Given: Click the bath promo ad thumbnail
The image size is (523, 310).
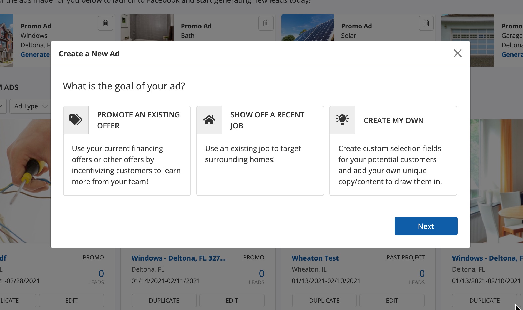Looking at the screenshot, I should pos(147,28).
